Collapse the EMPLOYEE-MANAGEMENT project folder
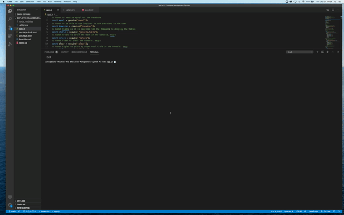 (x=27, y=18)
